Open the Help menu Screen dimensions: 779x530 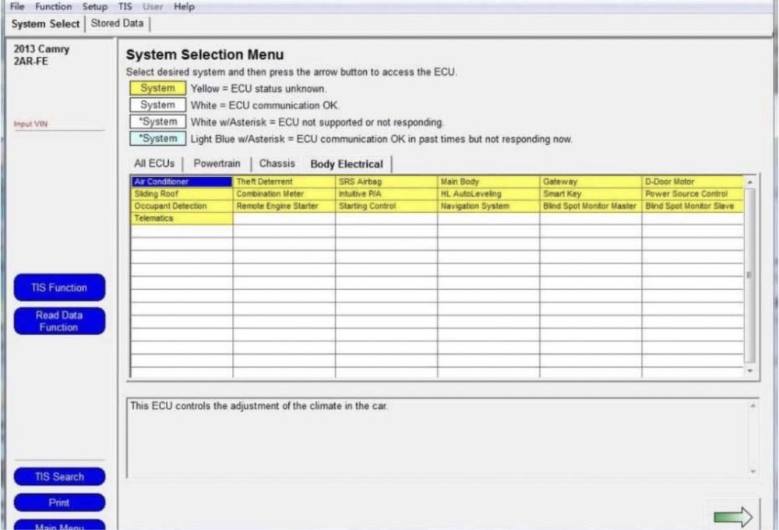click(184, 6)
